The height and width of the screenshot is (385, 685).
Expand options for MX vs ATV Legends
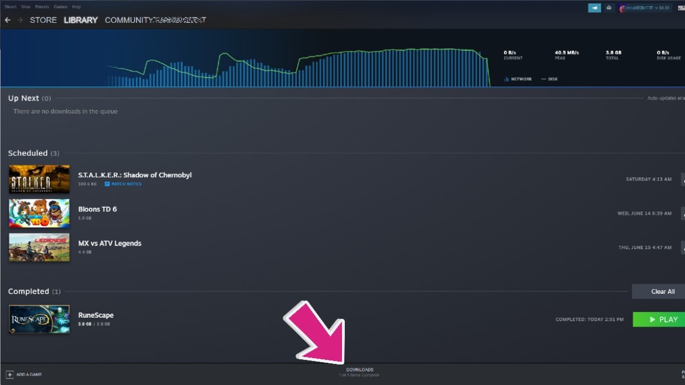(x=682, y=247)
